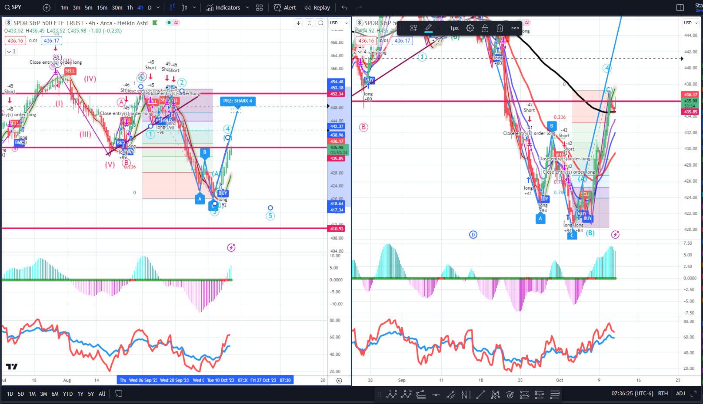703x404 pixels.
Task: Select the 1m timeframe
Action: tap(64, 7)
